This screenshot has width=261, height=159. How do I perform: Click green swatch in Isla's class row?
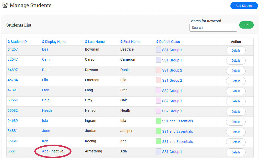click(x=159, y=121)
